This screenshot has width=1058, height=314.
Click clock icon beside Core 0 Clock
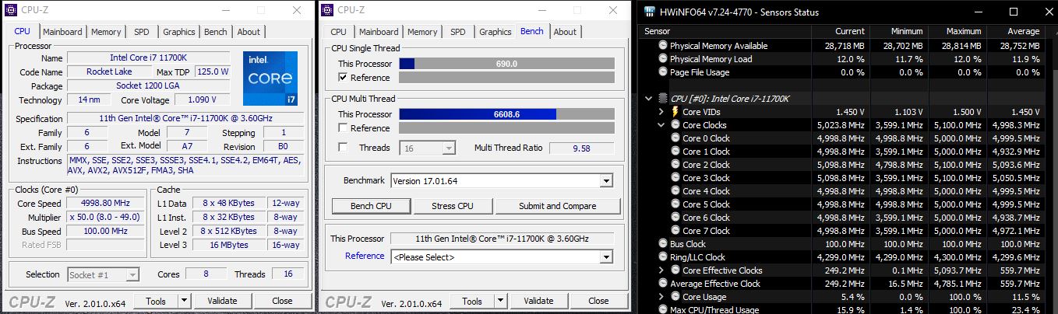point(675,138)
